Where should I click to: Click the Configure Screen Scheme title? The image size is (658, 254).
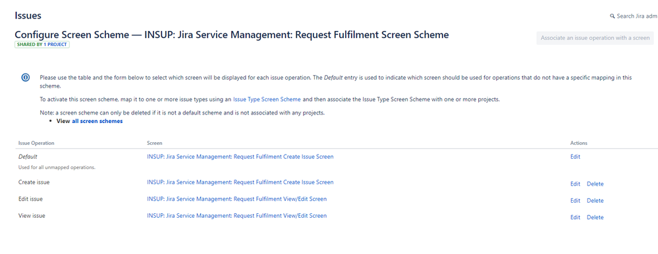click(232, 35)
